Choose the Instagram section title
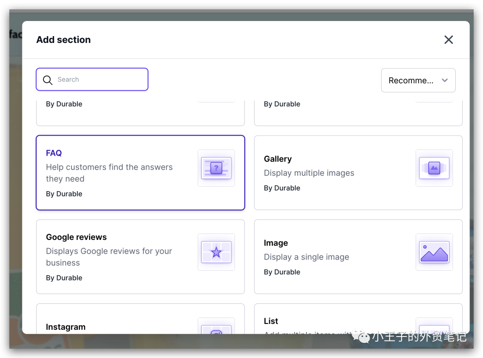483x358 pixels. (x=66, y=327)
